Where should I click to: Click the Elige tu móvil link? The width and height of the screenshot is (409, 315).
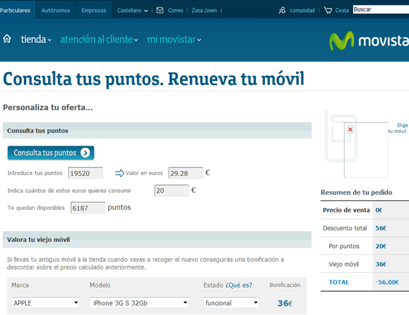click(398, 128)
